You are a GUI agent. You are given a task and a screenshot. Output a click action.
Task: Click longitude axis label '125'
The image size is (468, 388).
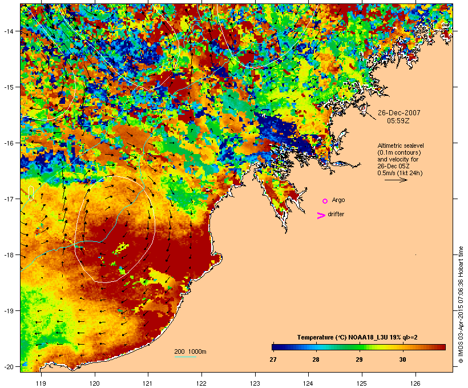pos(362,383)
